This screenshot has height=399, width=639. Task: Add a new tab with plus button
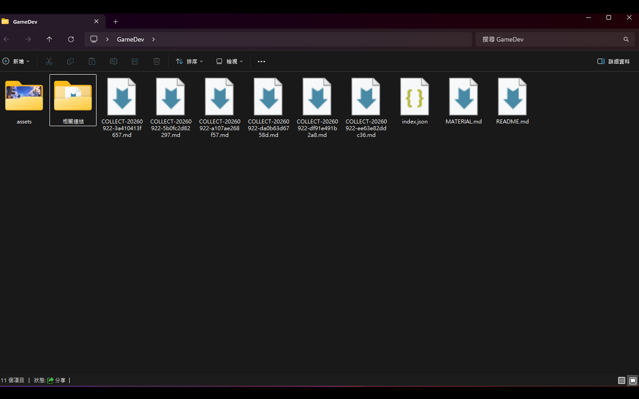tap(115, 21)
